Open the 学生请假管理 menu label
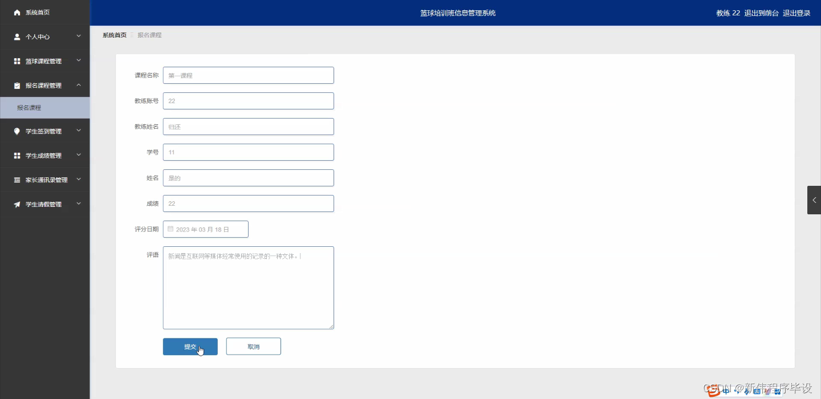Viewport: 821px width, 399px height. click(x=43, y=205)
